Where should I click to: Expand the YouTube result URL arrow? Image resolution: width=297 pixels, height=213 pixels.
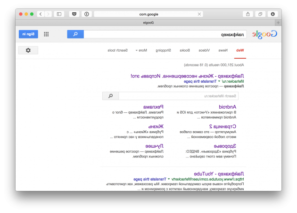point(169,179)
